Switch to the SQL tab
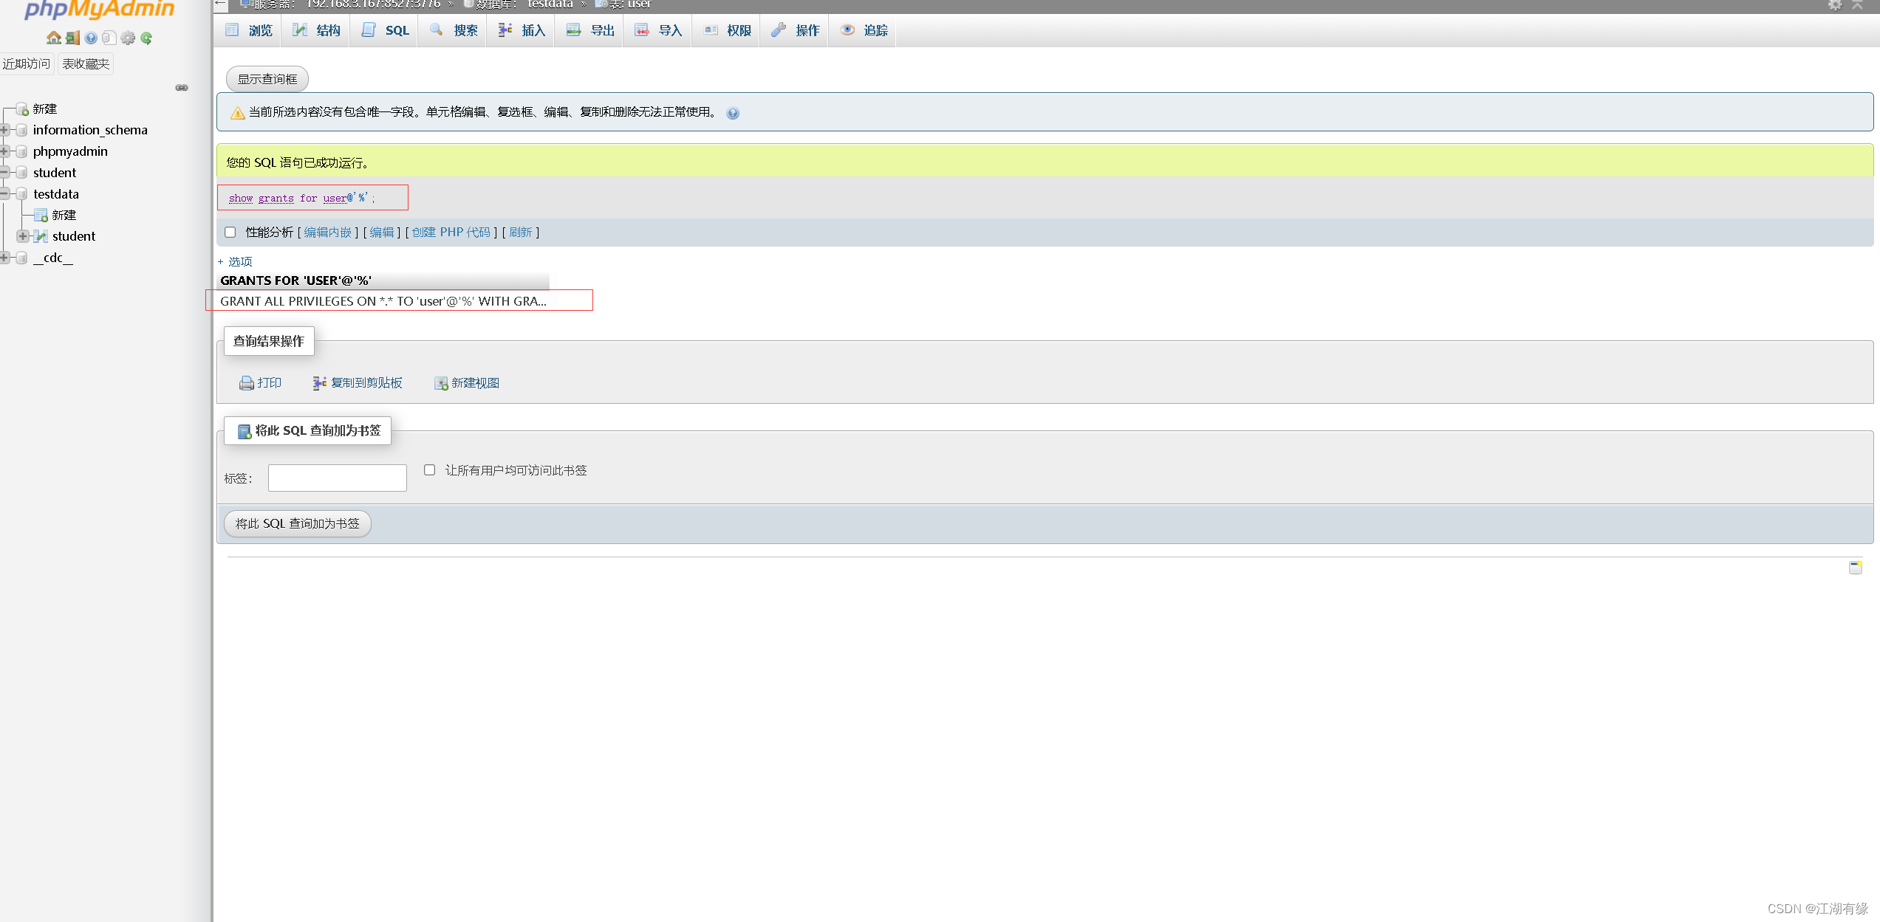The image size is (1880, 922). (x=385, y=30)
